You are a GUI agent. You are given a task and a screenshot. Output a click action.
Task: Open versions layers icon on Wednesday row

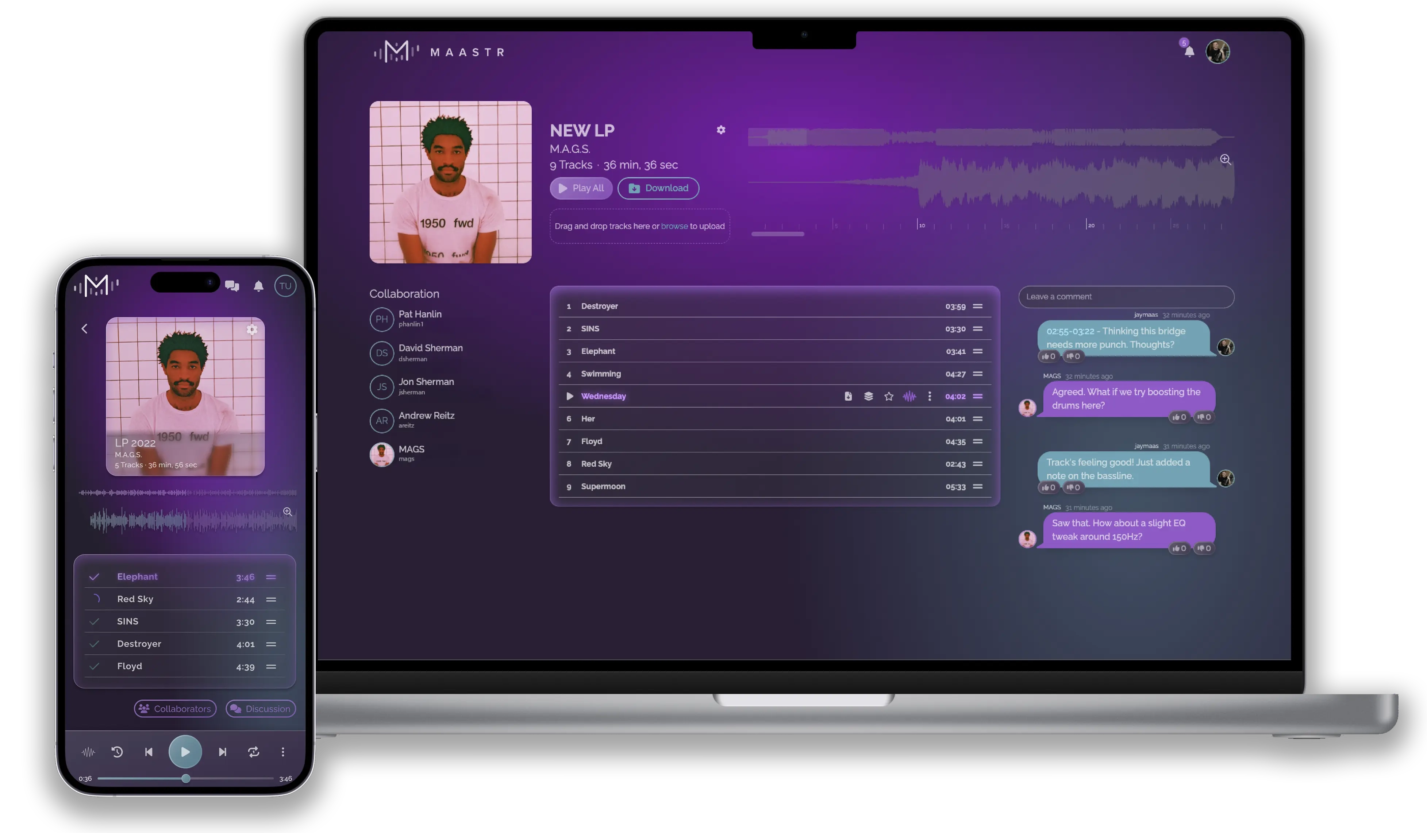[868, 396]
